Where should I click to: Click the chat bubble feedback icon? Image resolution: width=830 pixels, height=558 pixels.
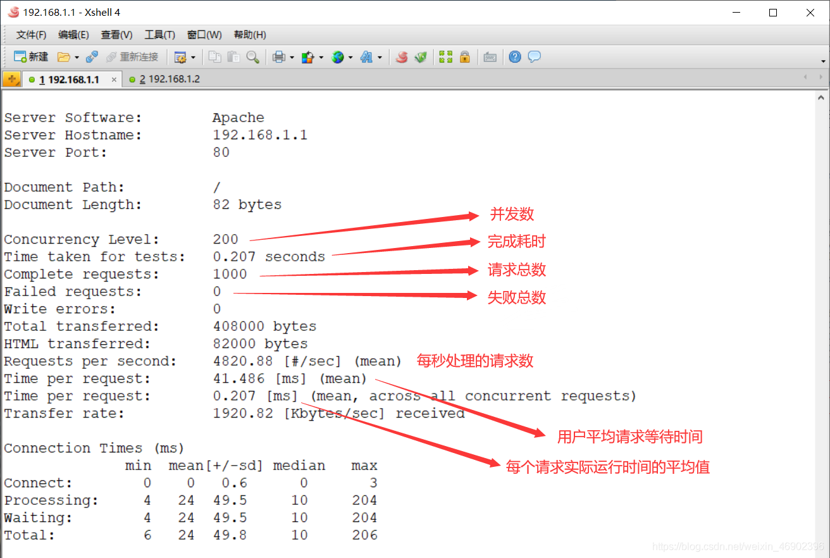pyautogui.click(x=535, y=57)
